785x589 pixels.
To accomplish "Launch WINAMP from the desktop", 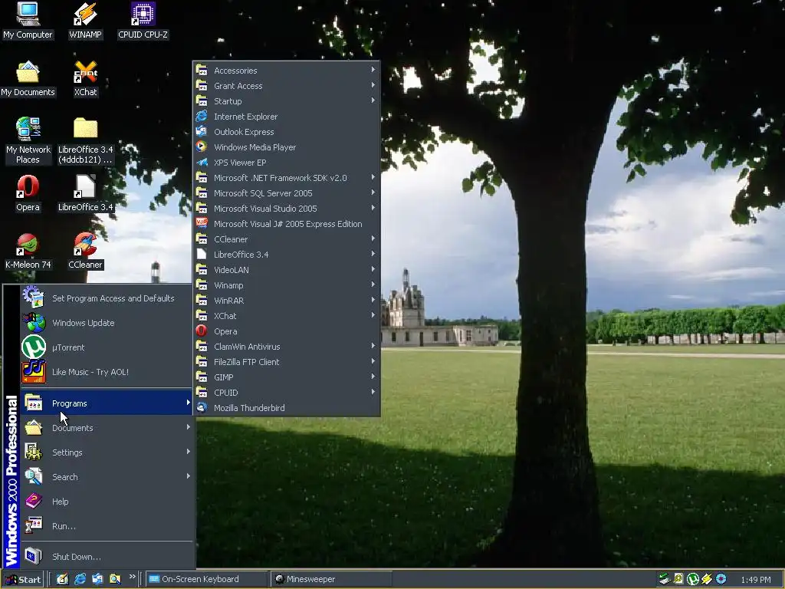I will [x=85, y=21].
